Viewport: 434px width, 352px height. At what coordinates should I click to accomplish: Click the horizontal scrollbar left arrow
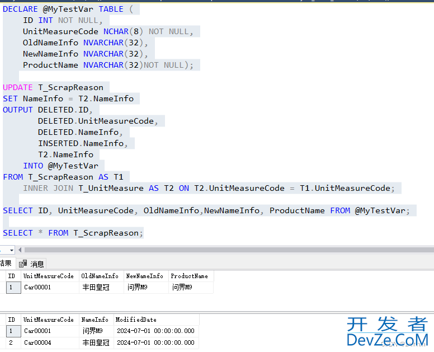tap(20, 250)
